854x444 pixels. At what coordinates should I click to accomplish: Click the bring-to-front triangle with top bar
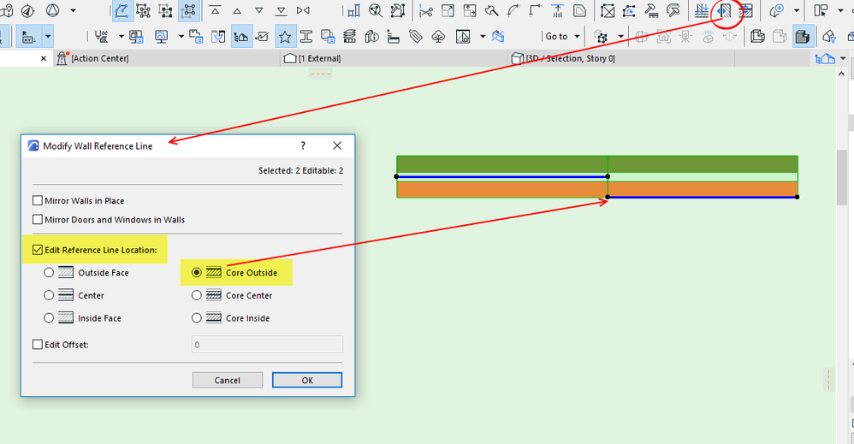[x=215, y=10]
